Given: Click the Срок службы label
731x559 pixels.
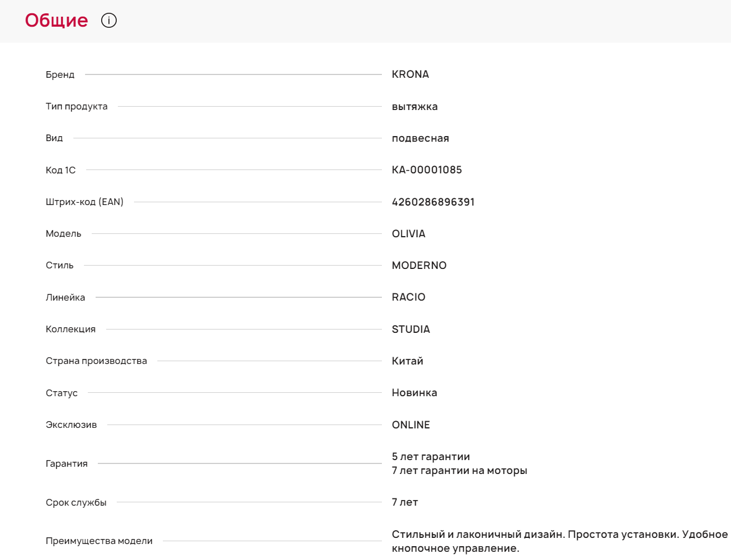Looking at the screenshot, I should (76, 503).
